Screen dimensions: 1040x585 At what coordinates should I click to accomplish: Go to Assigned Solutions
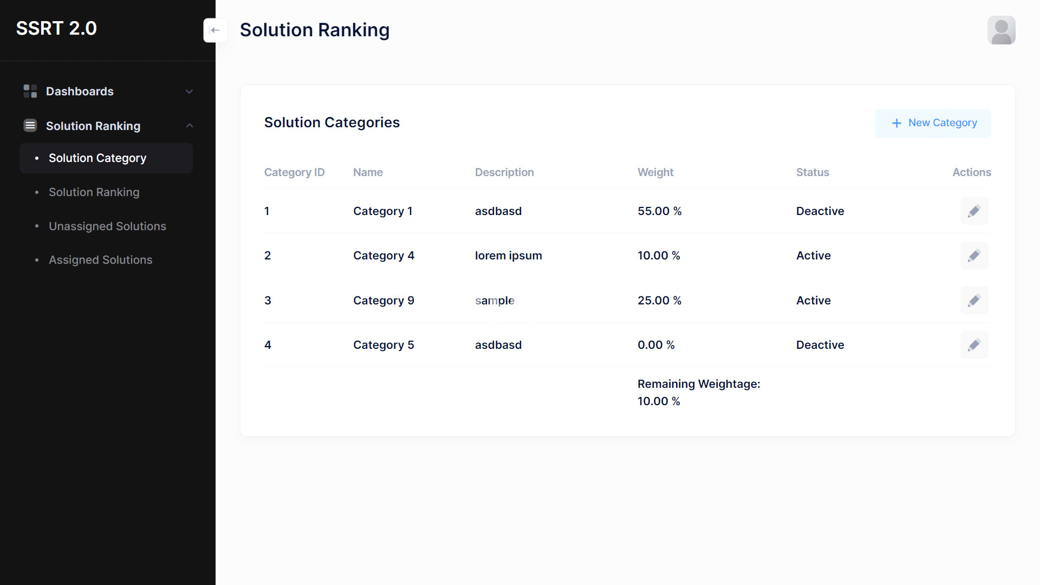[x=101, y=260]
